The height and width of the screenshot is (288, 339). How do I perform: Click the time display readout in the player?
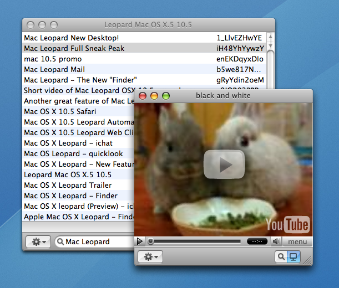(x=257, y=241)
